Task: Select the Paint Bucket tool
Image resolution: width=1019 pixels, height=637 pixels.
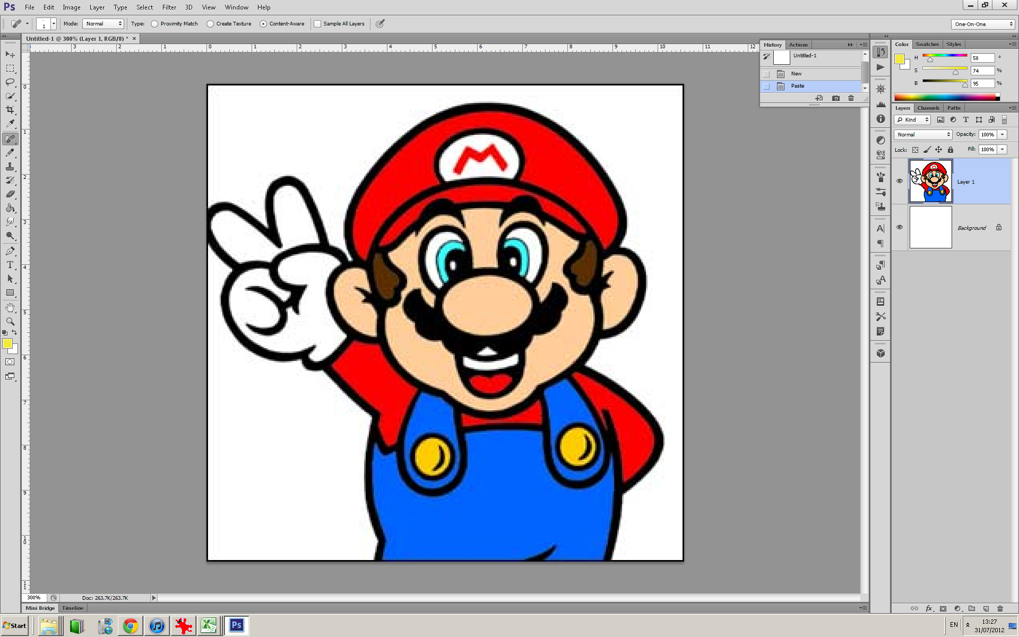Action: pyautogui.click(x=10, y=208)
